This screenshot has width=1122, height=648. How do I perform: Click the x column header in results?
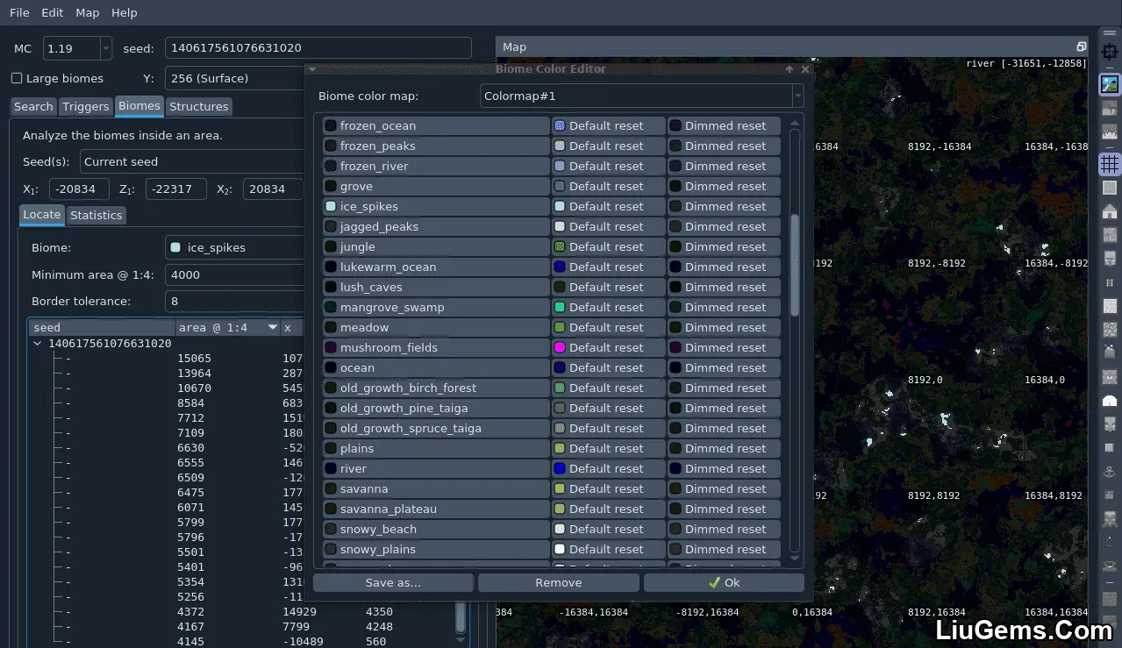coord(292,327)
